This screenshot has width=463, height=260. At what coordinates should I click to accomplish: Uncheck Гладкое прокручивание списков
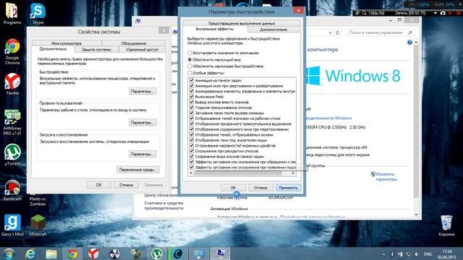point(191,108)
